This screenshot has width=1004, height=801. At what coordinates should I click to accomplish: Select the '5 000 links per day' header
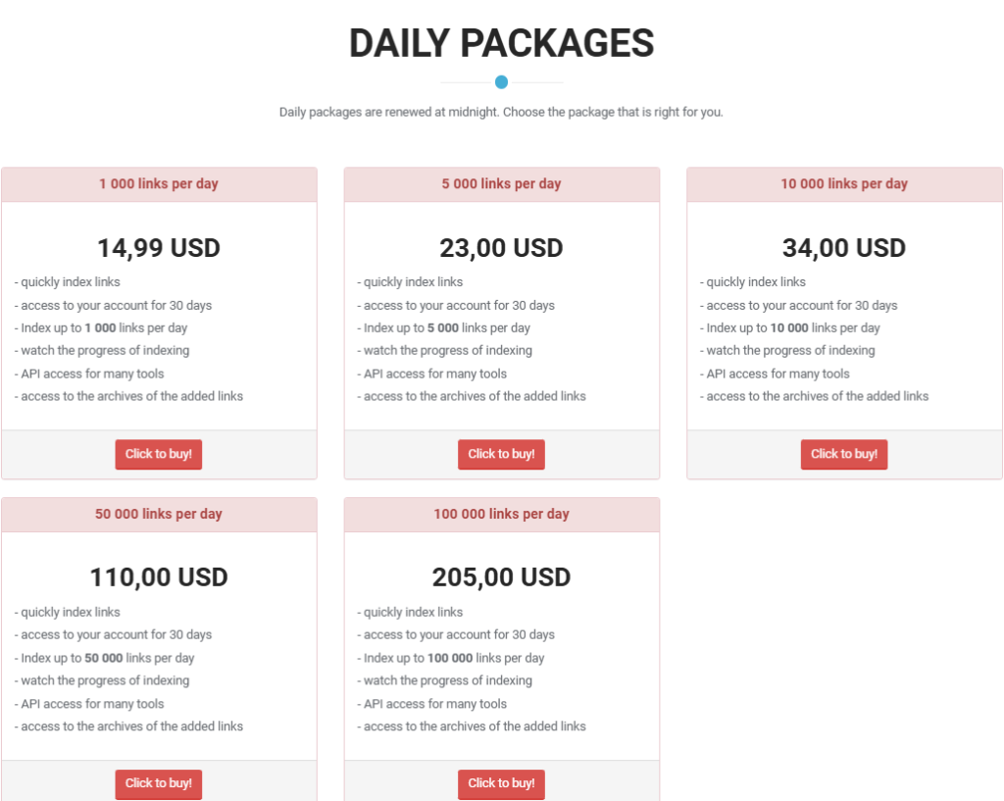click(x=501, y=184)
